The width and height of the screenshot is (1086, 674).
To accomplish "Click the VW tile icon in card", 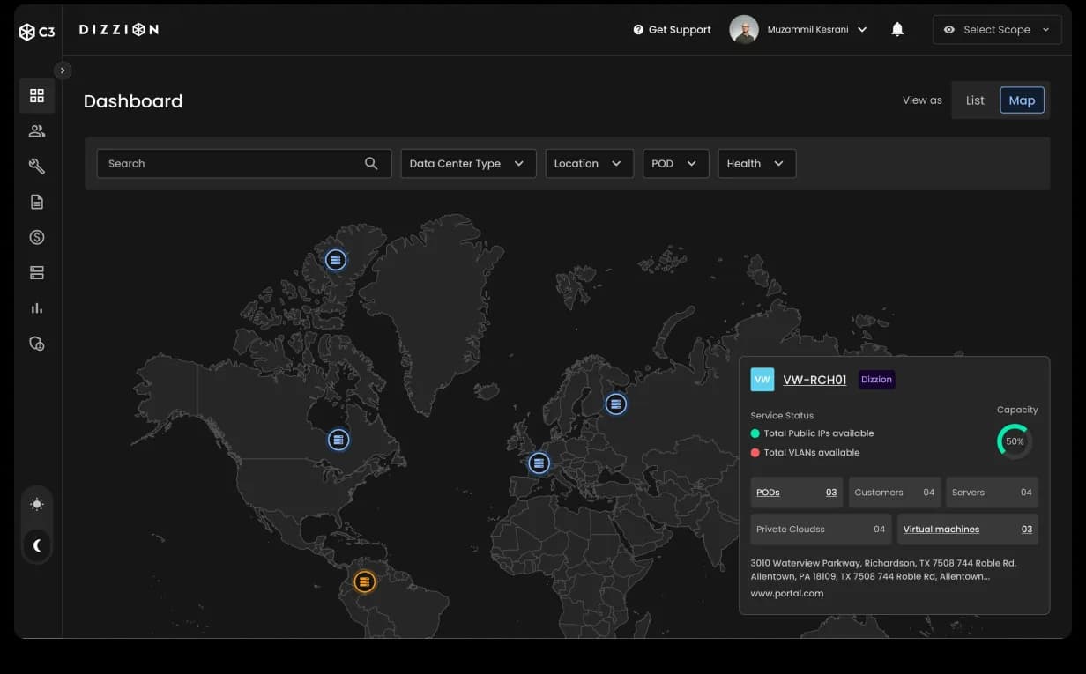I will tap(762, 380).
